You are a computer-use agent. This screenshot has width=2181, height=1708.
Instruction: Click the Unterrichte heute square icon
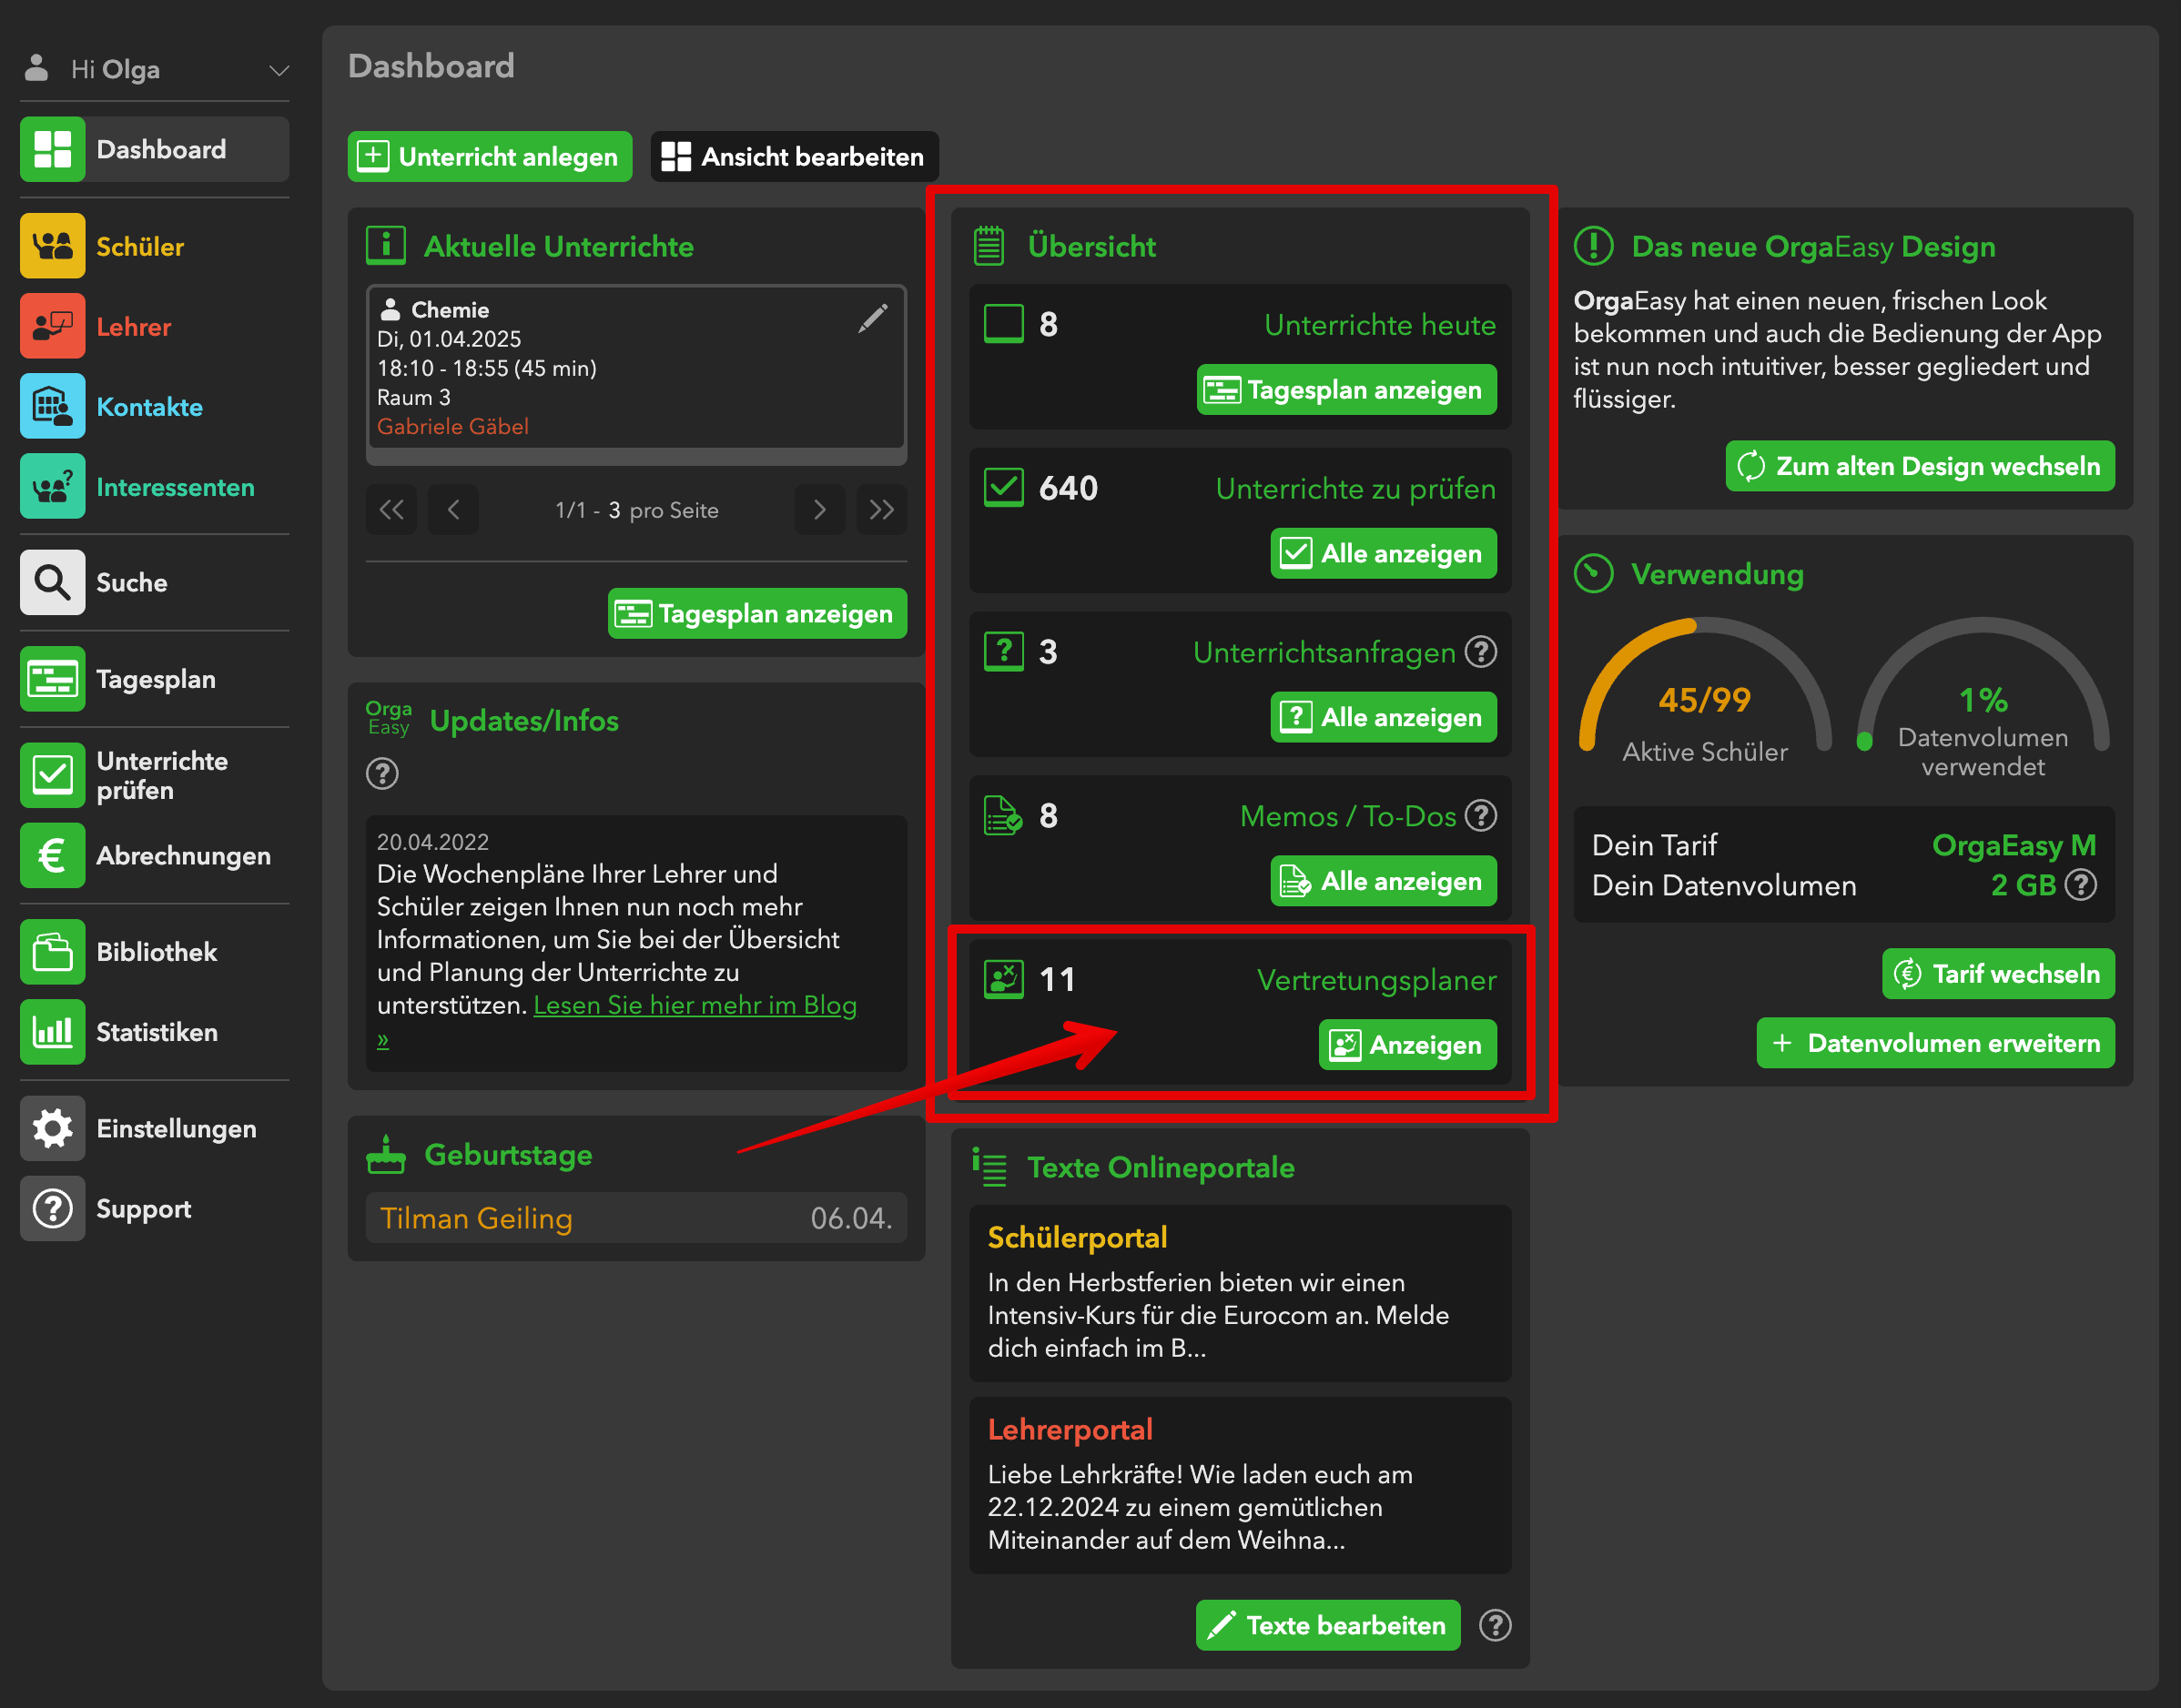point(1003,323)
